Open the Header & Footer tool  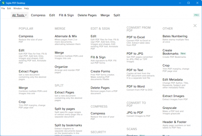click(174, 122)
